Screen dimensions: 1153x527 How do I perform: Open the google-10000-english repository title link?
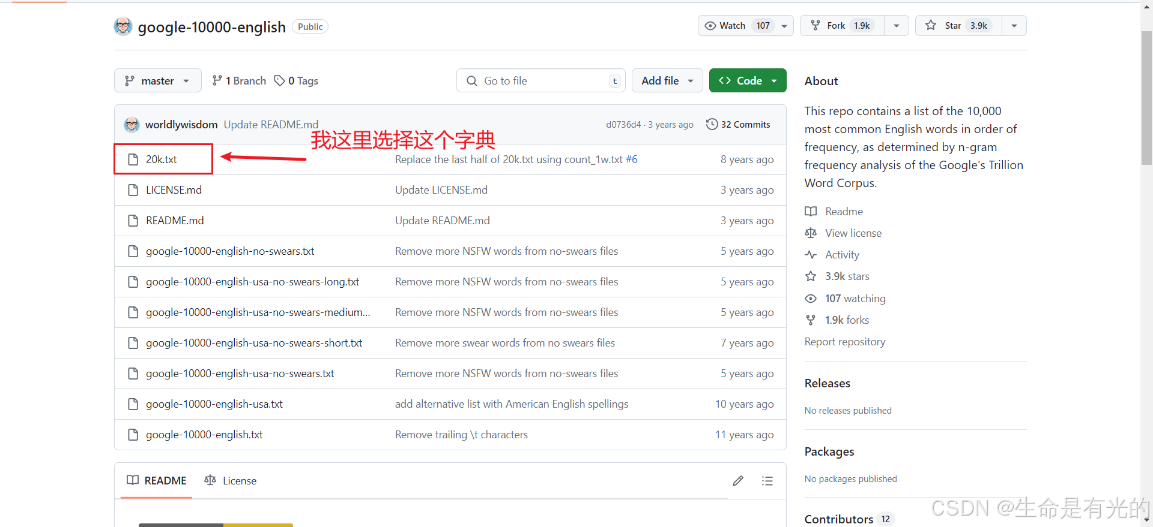point(211,27)
